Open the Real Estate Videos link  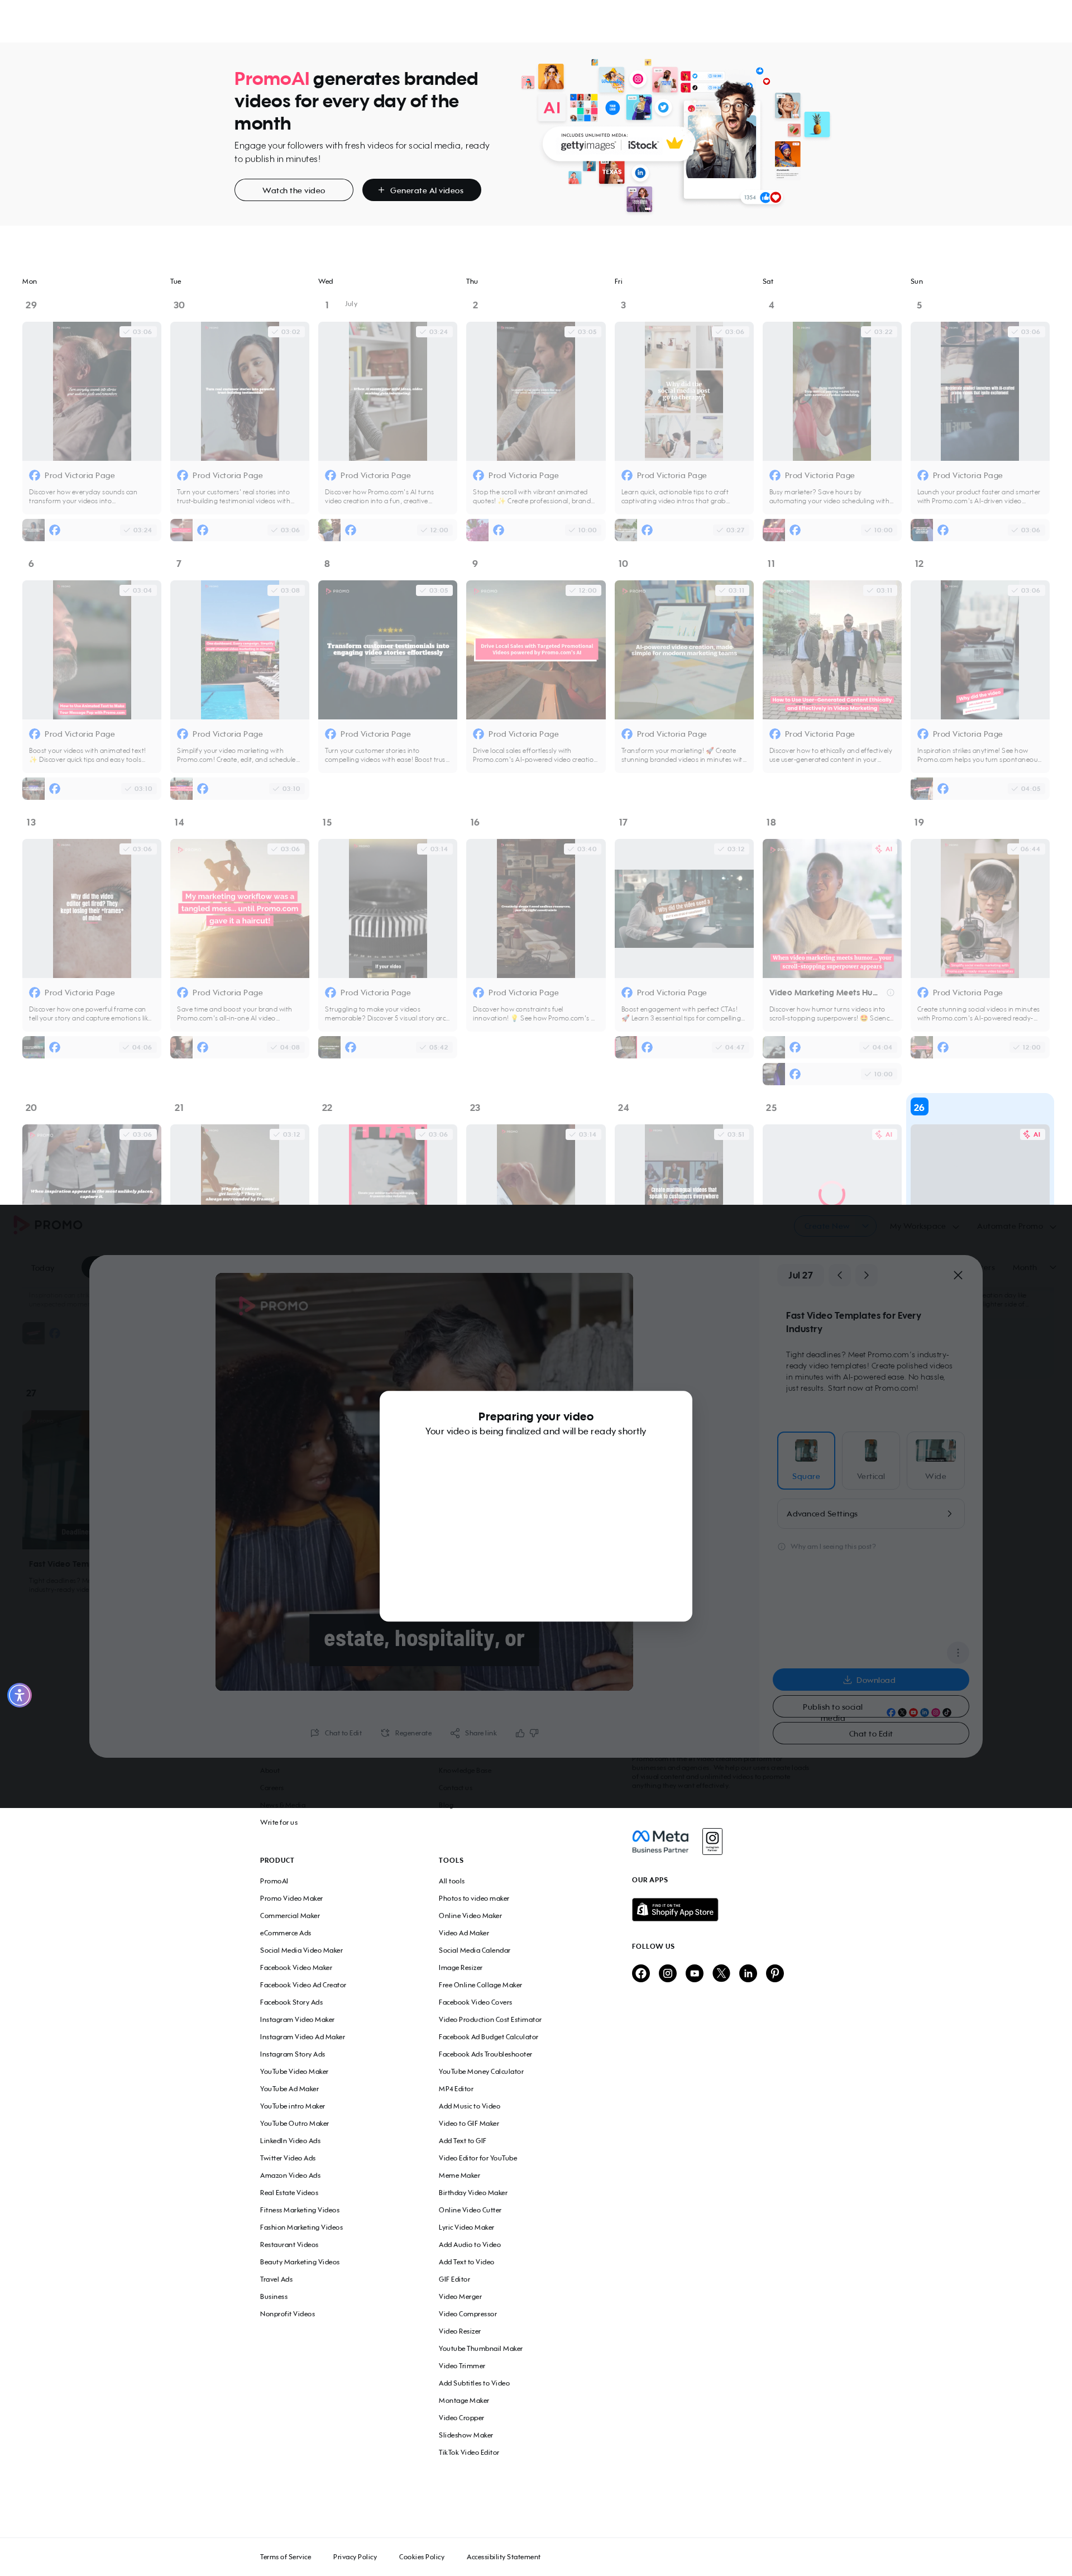coord(289,2192)
